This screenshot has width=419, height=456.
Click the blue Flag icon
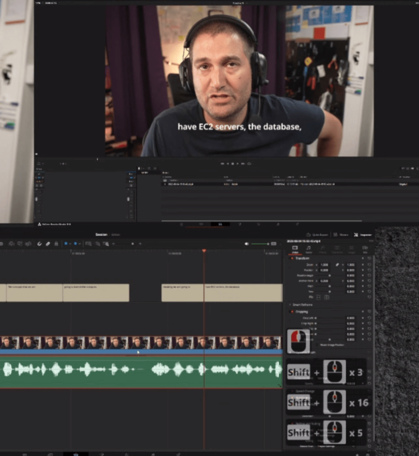[66, 244]
